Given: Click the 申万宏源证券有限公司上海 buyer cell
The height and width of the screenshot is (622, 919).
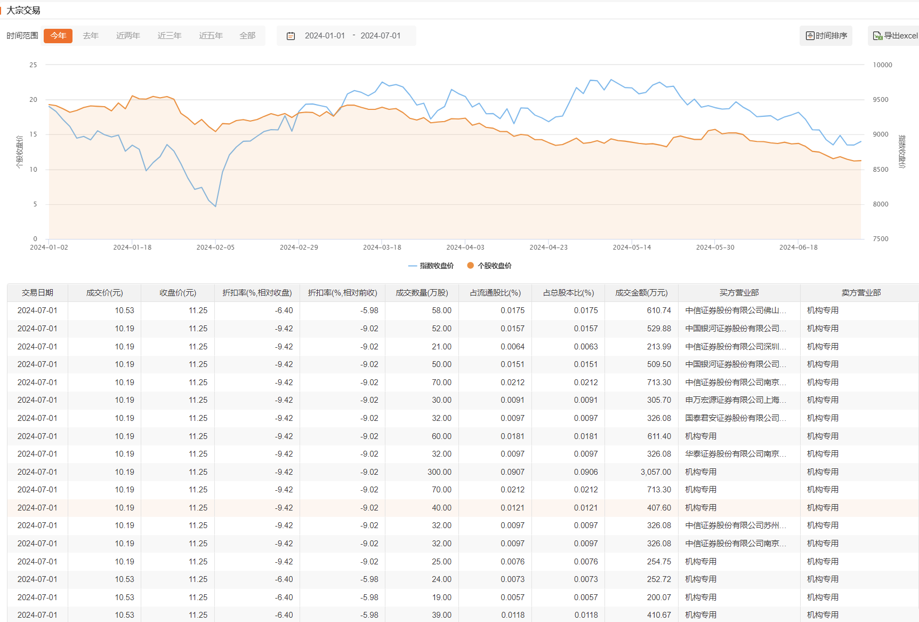Looking at the screenshot, I should pos(736,400).
